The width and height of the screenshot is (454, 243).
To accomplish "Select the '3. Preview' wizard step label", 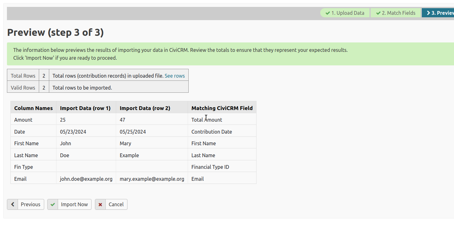I will pyautogui.click(x=442, y=13).
